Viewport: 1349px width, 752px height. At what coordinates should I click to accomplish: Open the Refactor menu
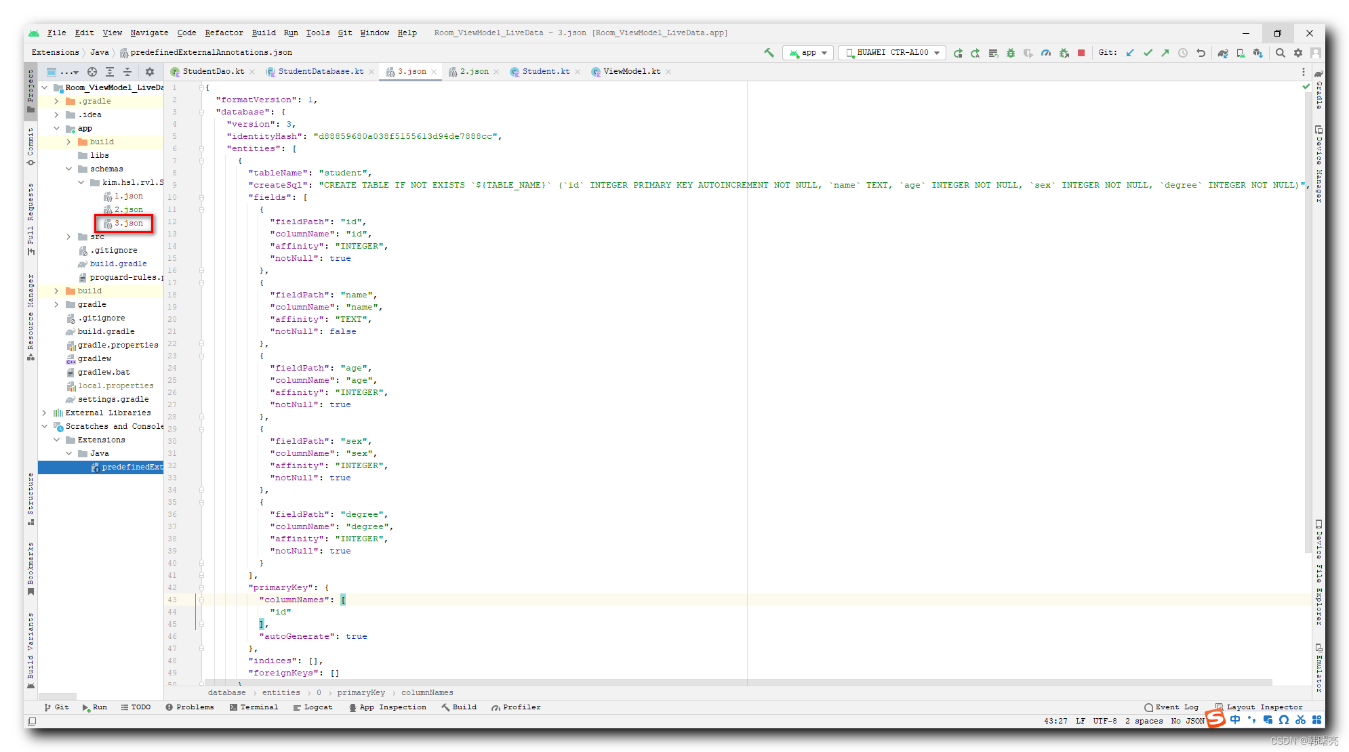pyautogui.click(x=224, y=33)
